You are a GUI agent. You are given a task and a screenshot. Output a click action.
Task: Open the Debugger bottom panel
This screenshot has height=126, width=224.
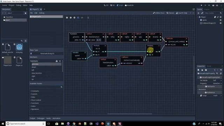pyautogui.click(x=41, y=118)
